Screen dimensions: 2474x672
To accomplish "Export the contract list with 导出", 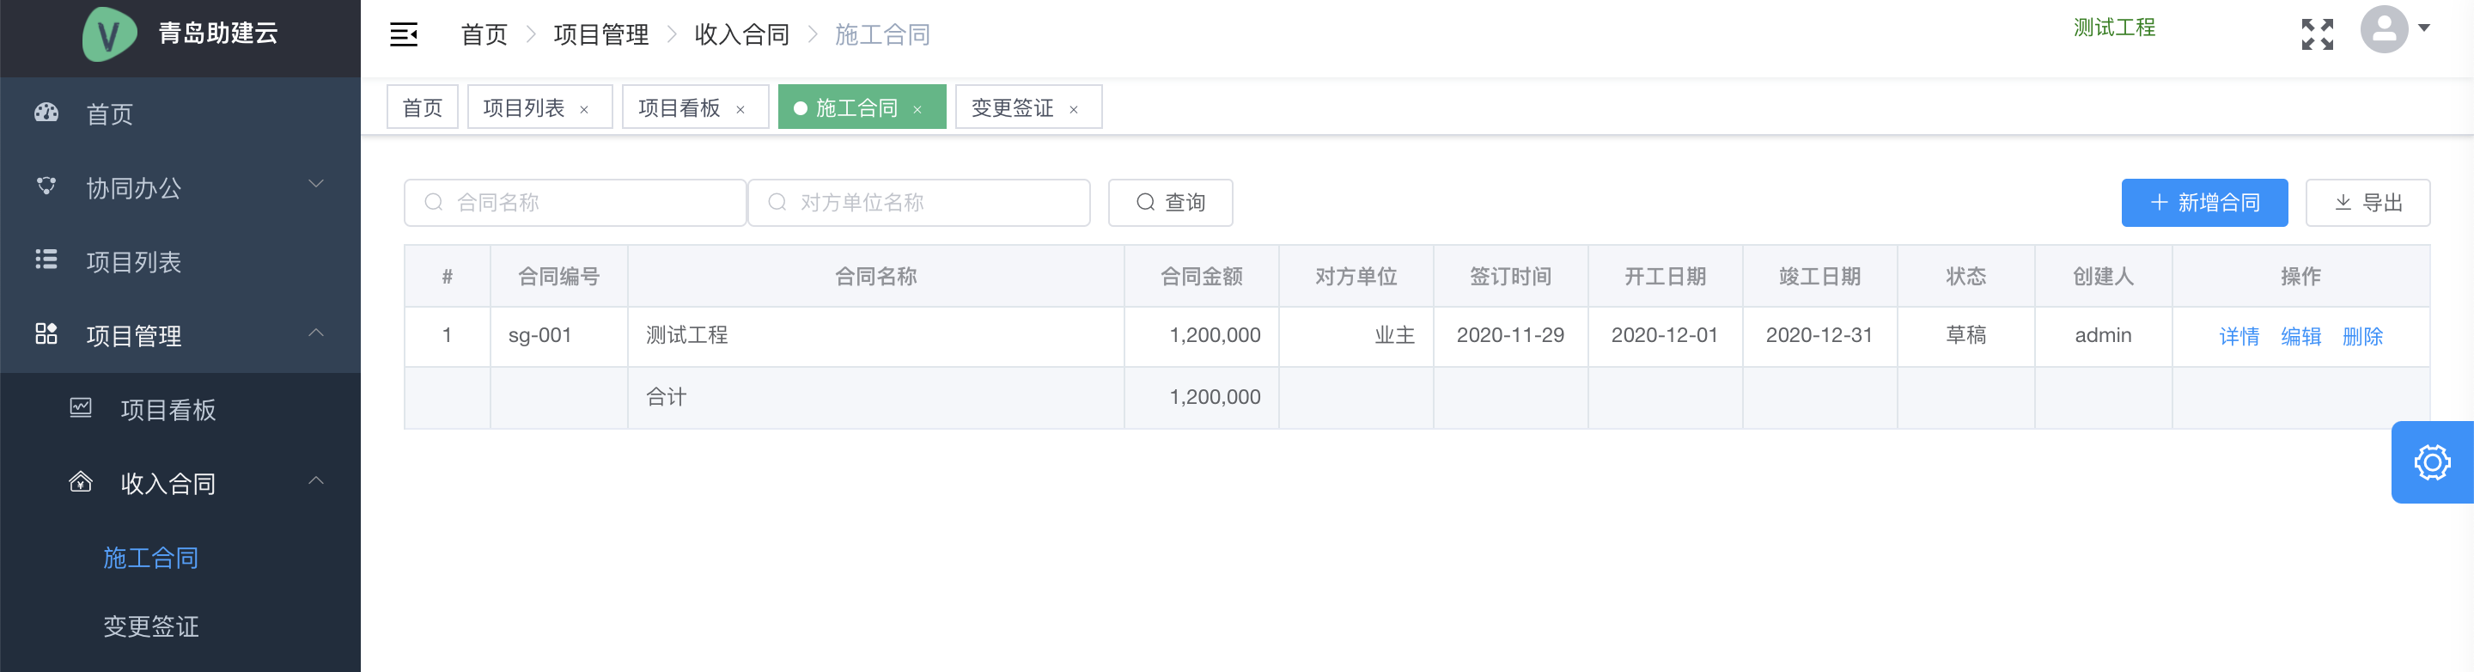I will tap(2367, 203).
